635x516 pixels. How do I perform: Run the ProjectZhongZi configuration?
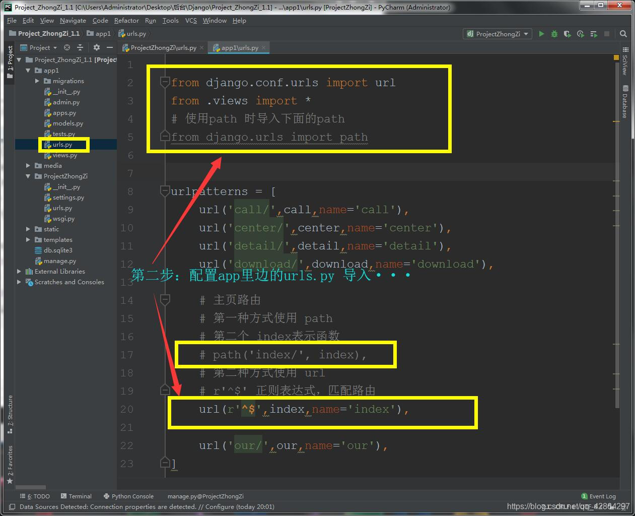[x=541, y=34]
